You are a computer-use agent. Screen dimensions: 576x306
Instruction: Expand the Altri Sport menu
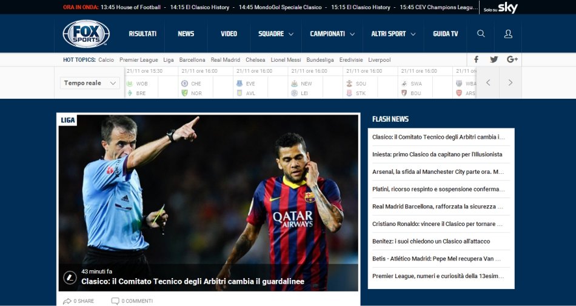point(393,34)
